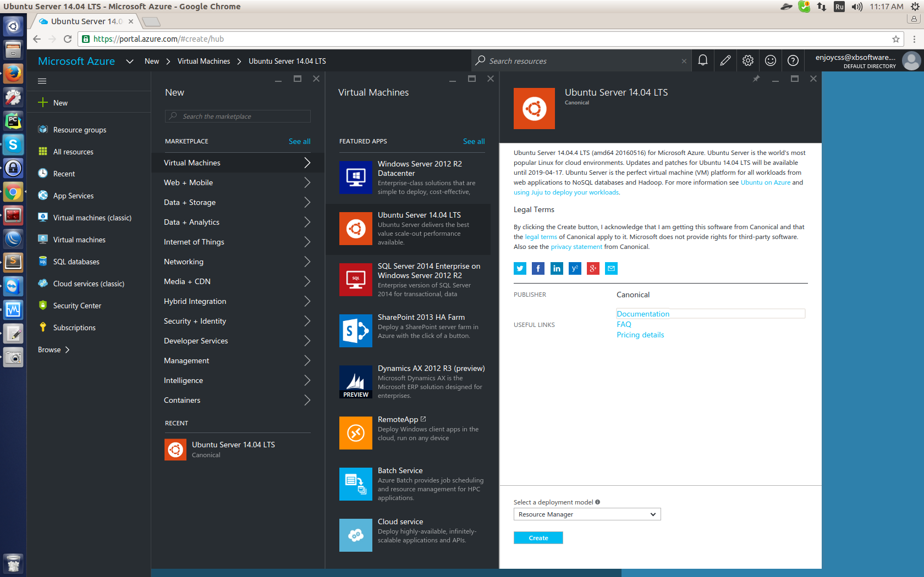
Task: Open the hamburger menu in the sidebar
Action: pyautogui.click(x=42, y=80)
